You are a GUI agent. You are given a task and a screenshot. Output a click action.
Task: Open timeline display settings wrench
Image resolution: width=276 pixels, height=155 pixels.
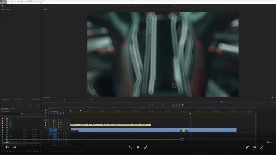[64, 113]
